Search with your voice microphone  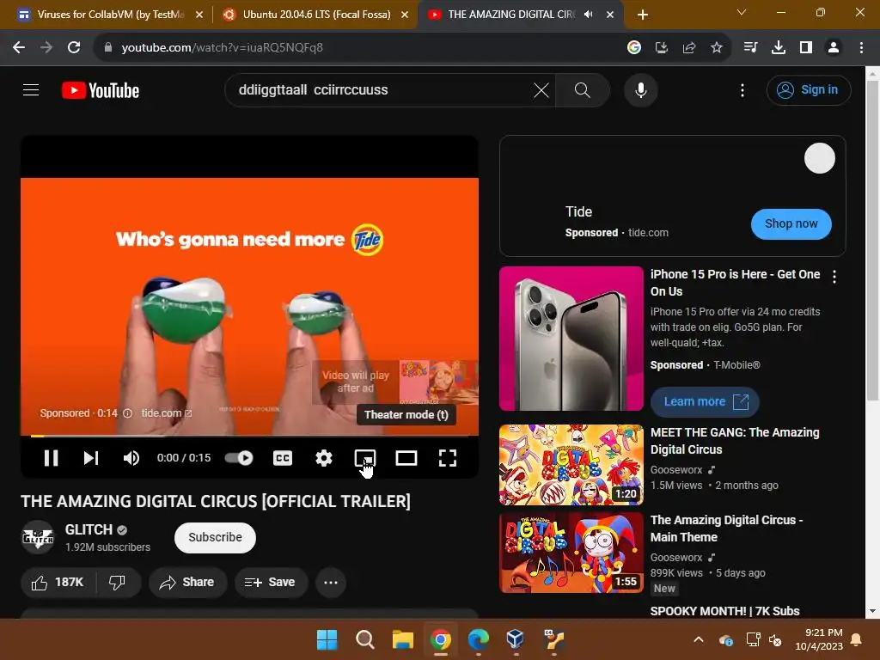pyautogui.click(x=640, y=90)
